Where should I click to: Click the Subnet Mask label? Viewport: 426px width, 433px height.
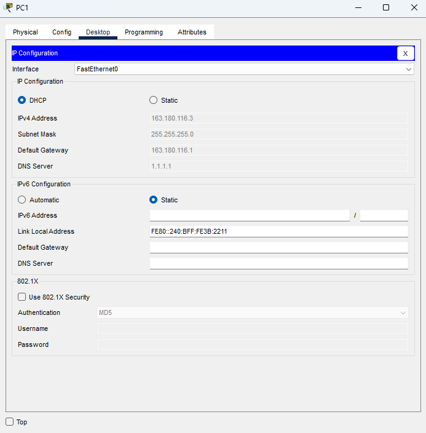click(37, 134)
